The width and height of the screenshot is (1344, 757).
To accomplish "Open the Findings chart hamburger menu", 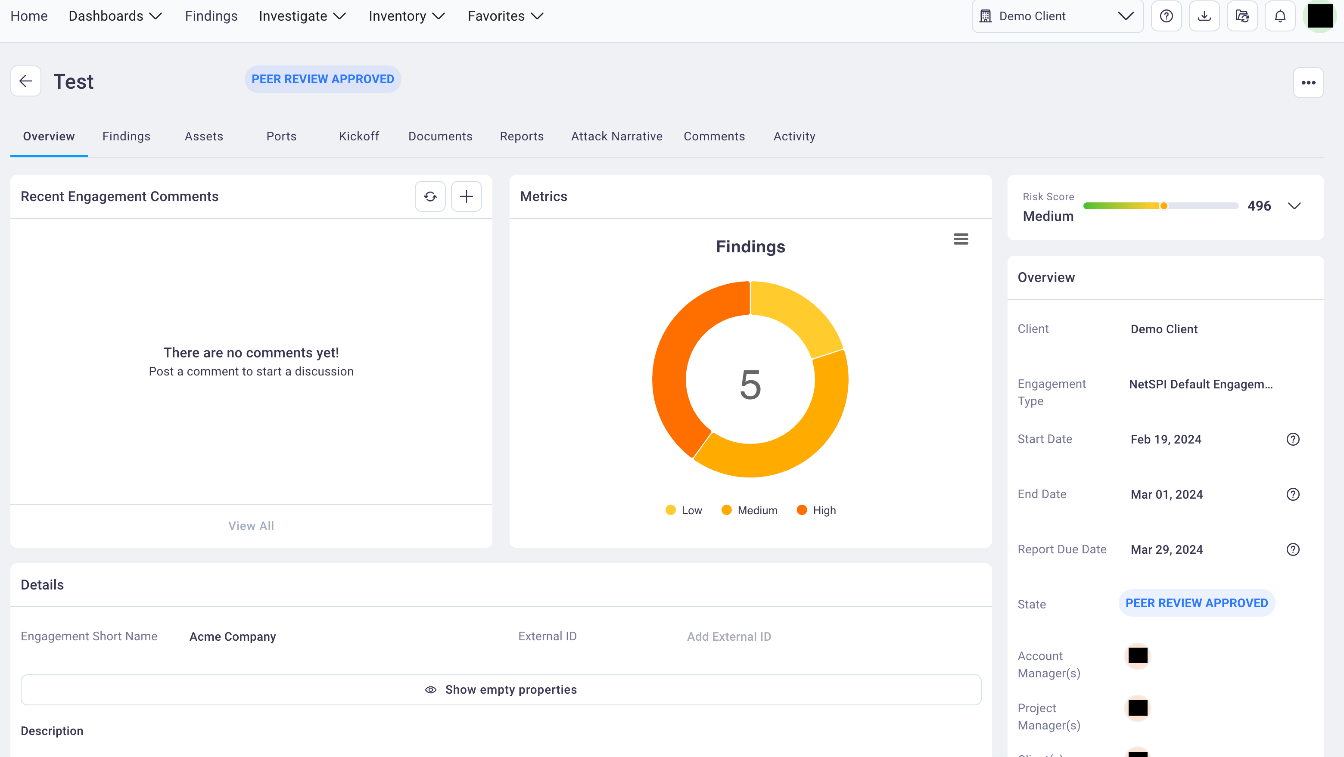I will click(961, 239).
